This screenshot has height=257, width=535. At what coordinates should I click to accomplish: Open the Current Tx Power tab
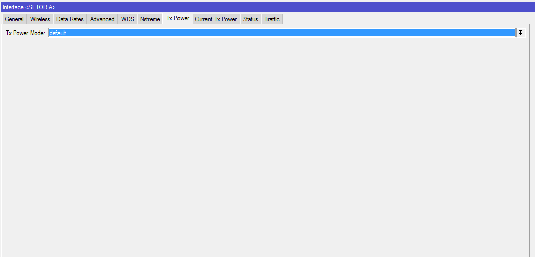pyautogui.click(x=216, y=19)
